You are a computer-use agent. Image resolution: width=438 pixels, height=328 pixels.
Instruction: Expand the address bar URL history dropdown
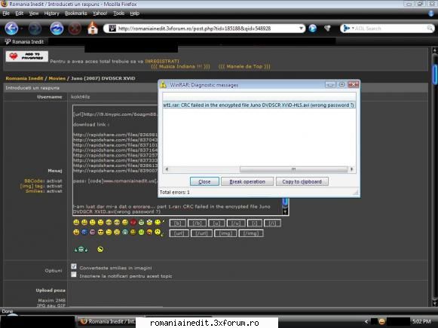301,29
